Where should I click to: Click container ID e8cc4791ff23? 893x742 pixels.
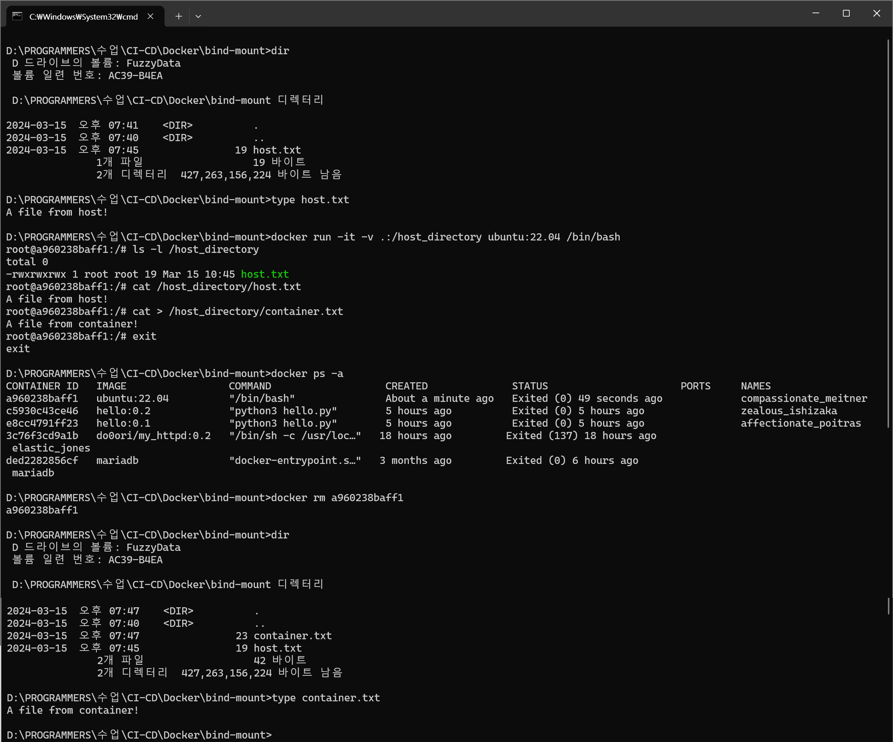click(42, 423)
